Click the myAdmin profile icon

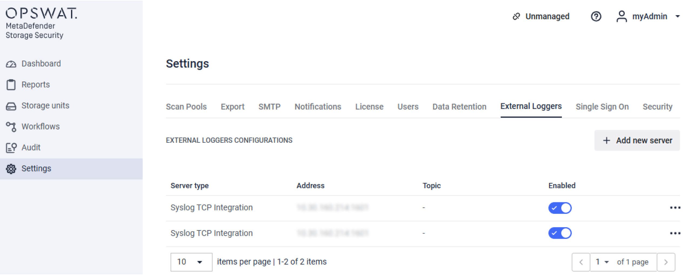click(x=622, y=16)
